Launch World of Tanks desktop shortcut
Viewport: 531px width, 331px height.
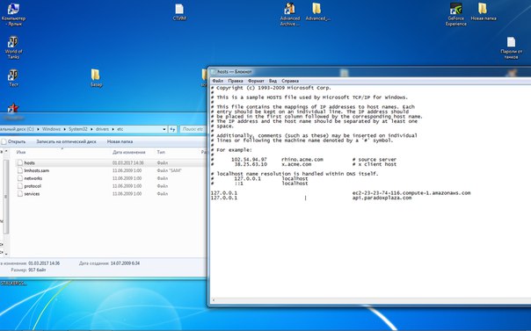point(13,47)
